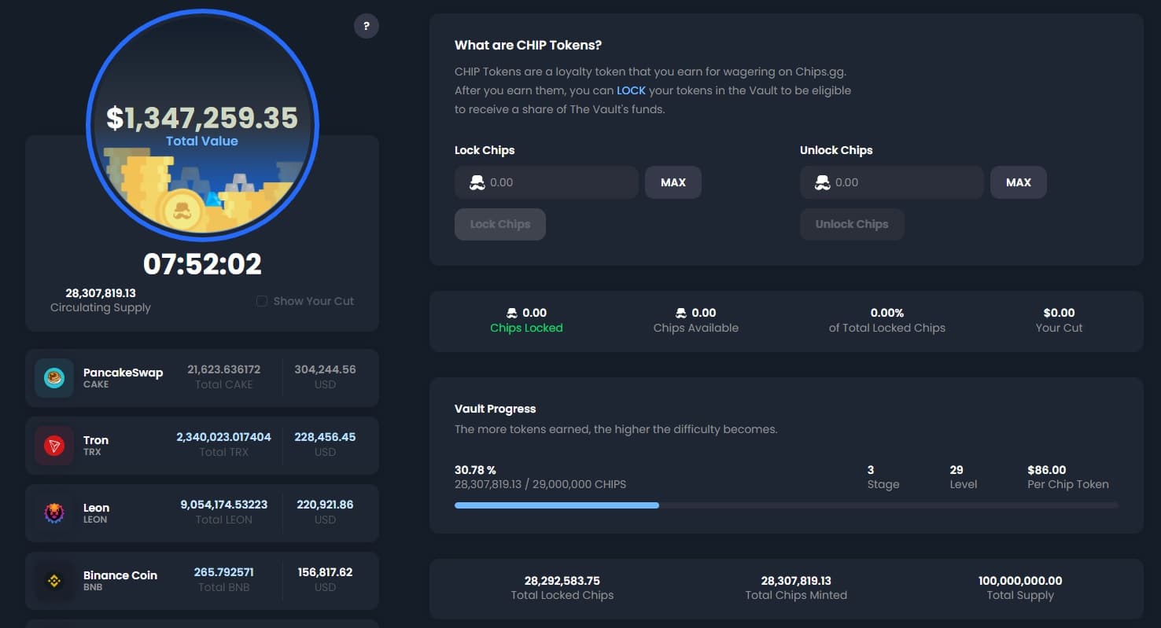Click the question mark help icon
Screen dimensions: 1161x628
366,26
